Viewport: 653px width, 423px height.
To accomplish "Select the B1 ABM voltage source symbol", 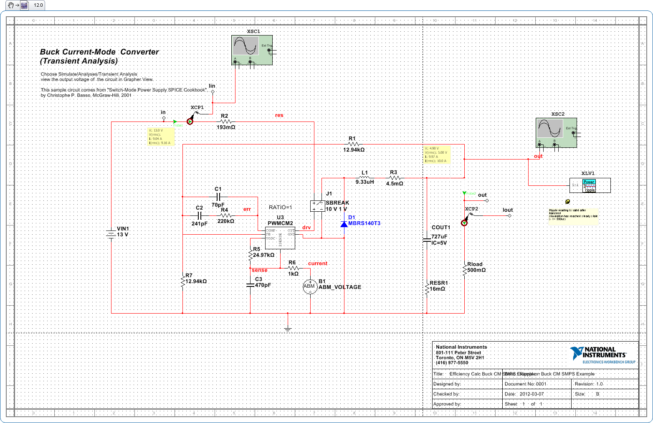I will [x=310, y=286].
